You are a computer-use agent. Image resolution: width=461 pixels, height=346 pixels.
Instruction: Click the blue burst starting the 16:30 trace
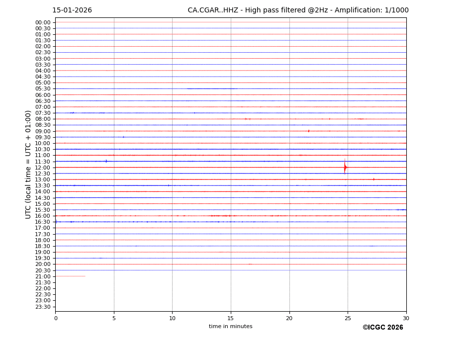[x=56, y=222]
